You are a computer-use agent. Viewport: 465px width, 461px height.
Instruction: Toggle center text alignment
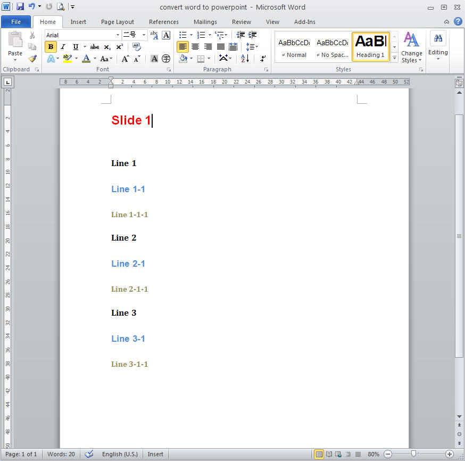click(x=195, y=47)
